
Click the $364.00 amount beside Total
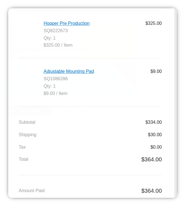click(151, 159)
